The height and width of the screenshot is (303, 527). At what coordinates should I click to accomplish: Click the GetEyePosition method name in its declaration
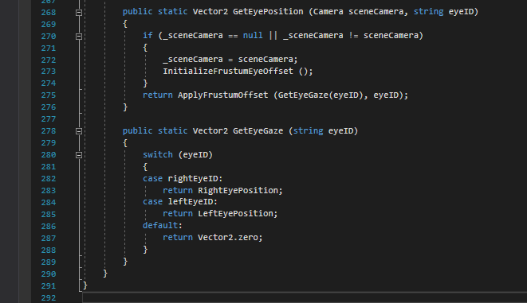coord(268,12)
